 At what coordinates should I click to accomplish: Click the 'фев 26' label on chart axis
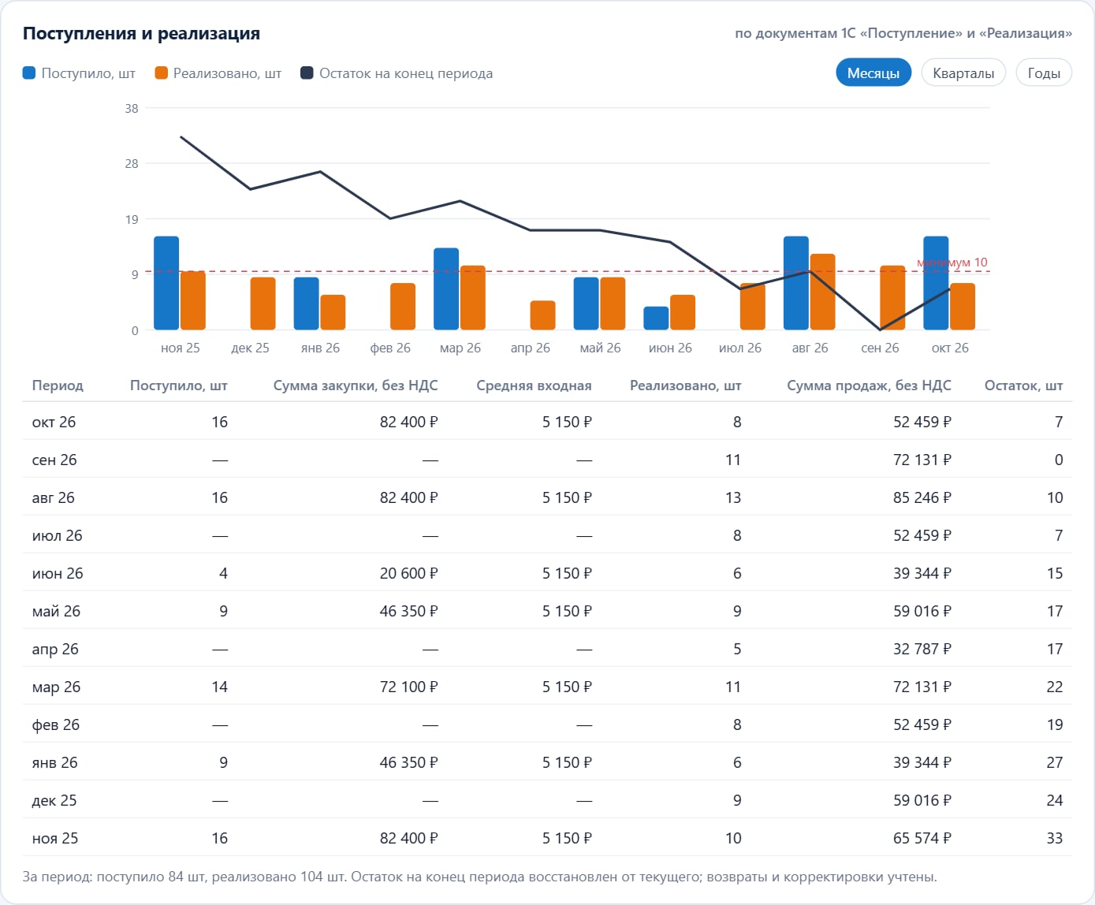[x=390, y=348]
